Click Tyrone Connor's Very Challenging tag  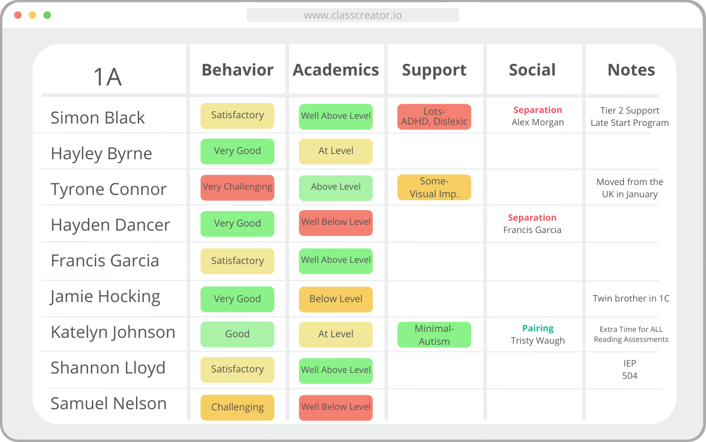[x=237, y=187]
